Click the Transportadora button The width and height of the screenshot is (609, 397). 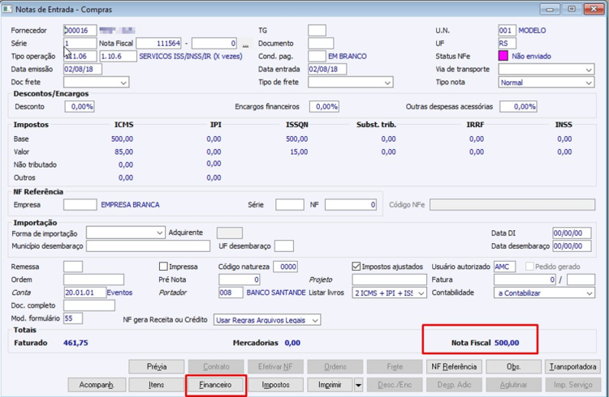click(573, 367)
